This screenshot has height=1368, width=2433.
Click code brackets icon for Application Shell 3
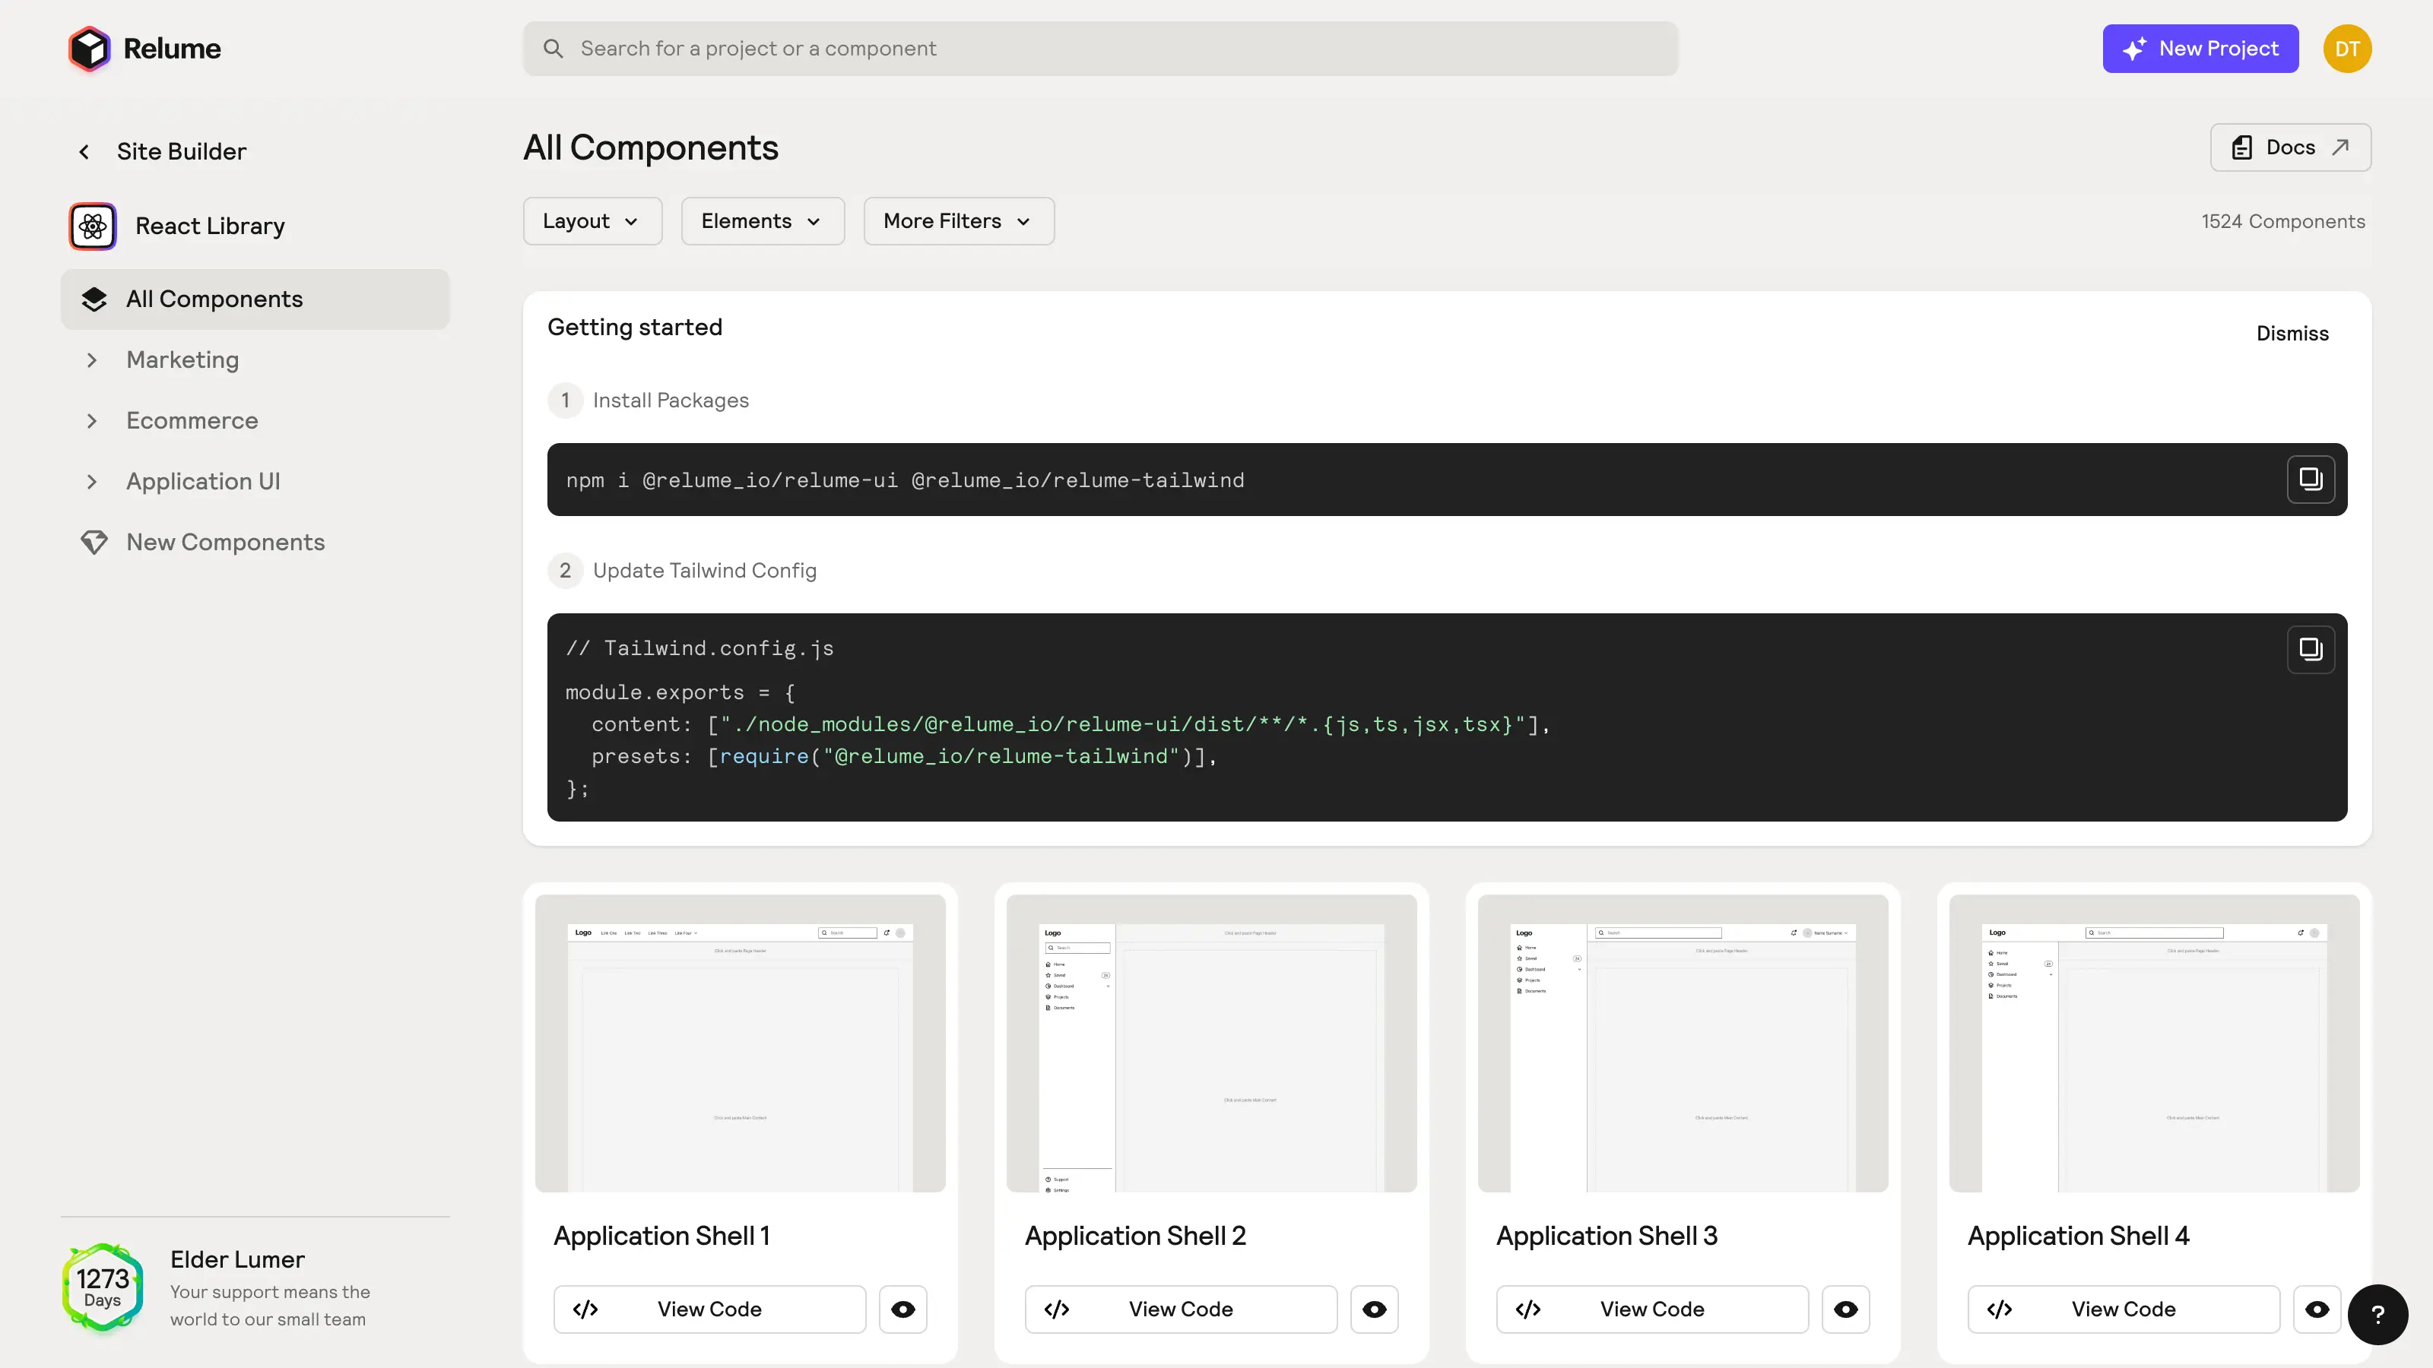coord(1528,1309)
